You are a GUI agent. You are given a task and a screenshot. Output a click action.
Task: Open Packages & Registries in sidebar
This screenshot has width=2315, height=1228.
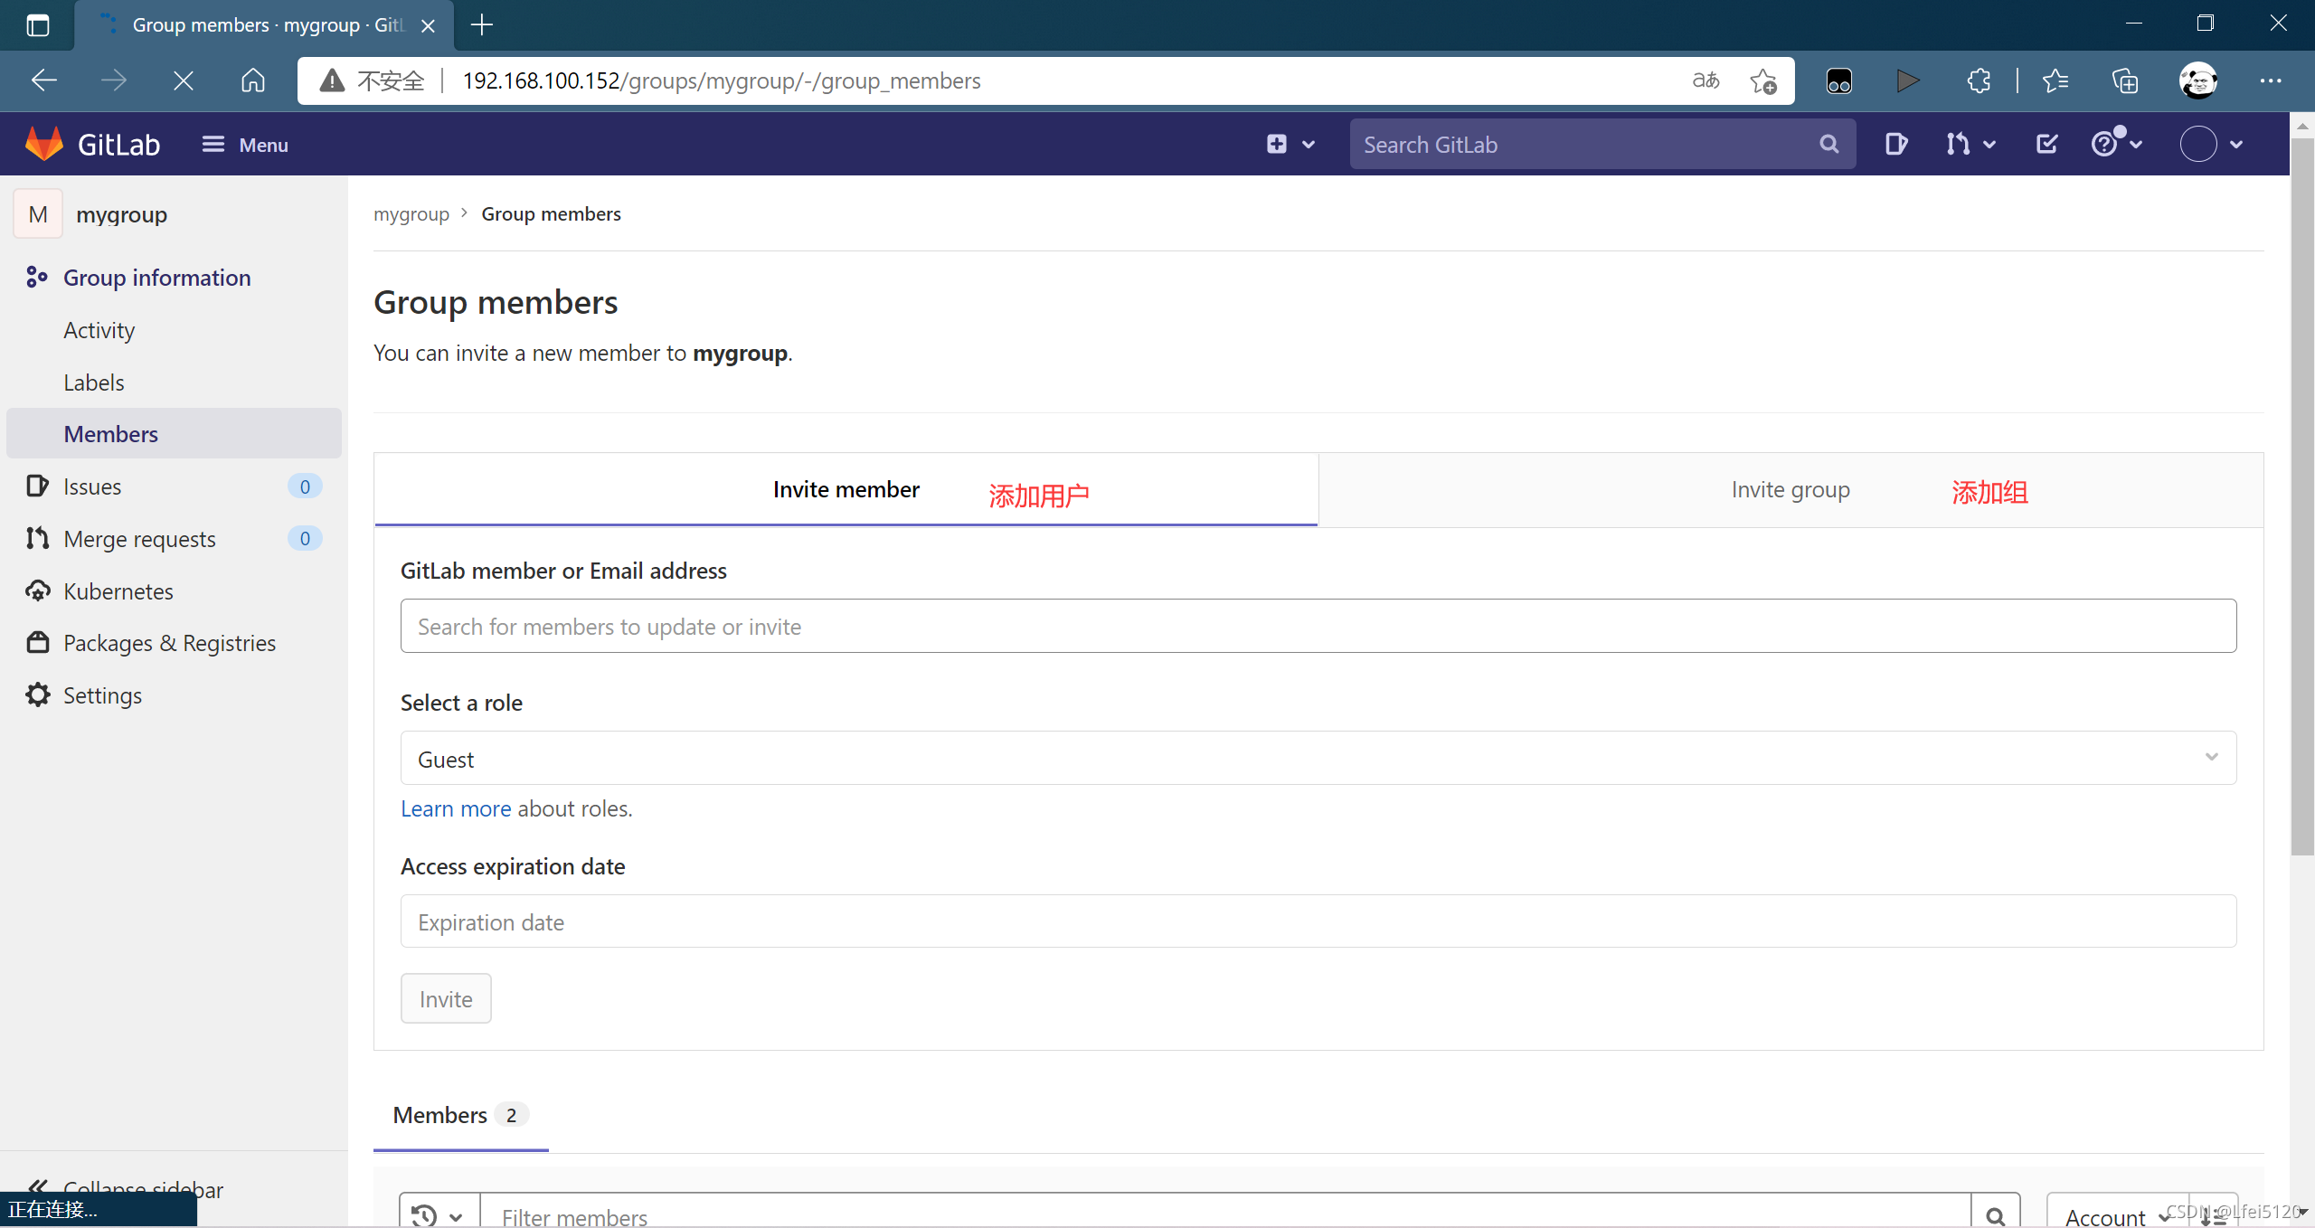(x=169, y=643)
